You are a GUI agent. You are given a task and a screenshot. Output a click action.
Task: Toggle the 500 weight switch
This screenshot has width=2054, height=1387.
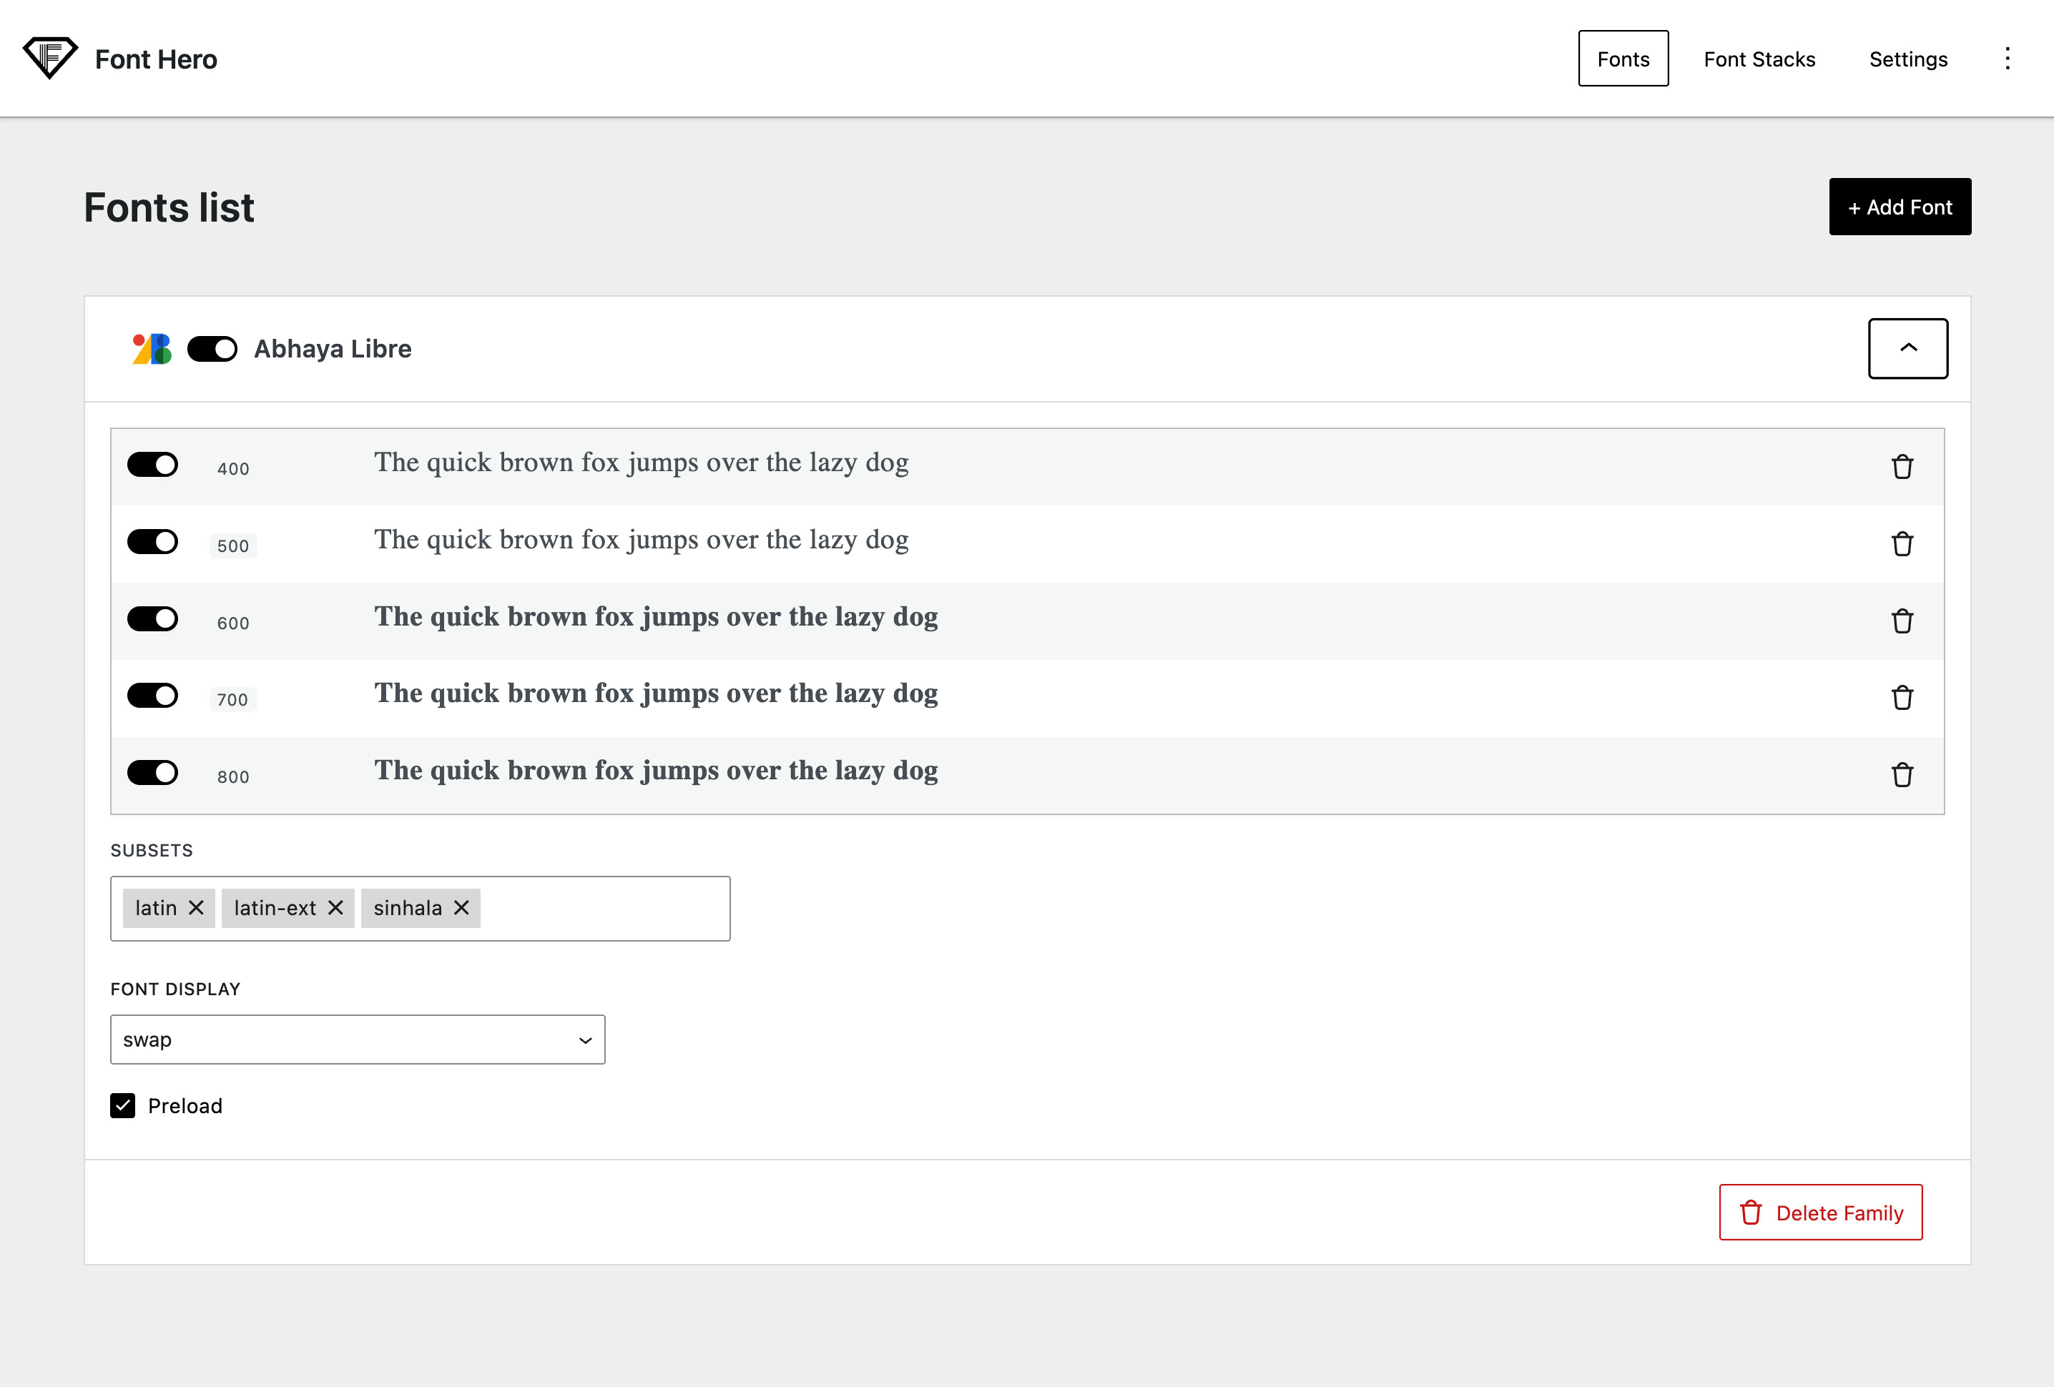tap(153, 541)
